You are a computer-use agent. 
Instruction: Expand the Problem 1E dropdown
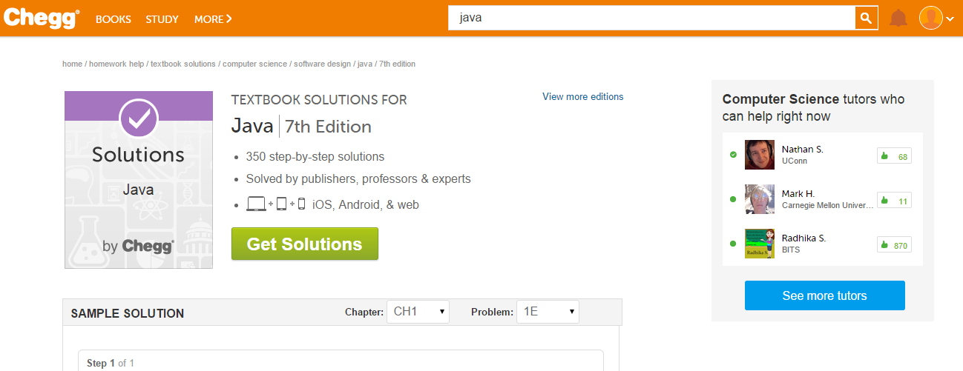[x=548, y=312]
